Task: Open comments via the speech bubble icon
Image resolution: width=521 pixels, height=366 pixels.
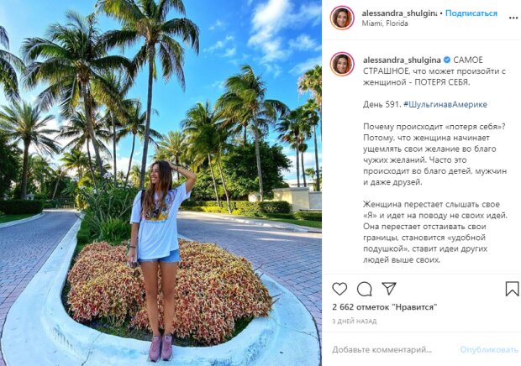Action: [364, 289]
